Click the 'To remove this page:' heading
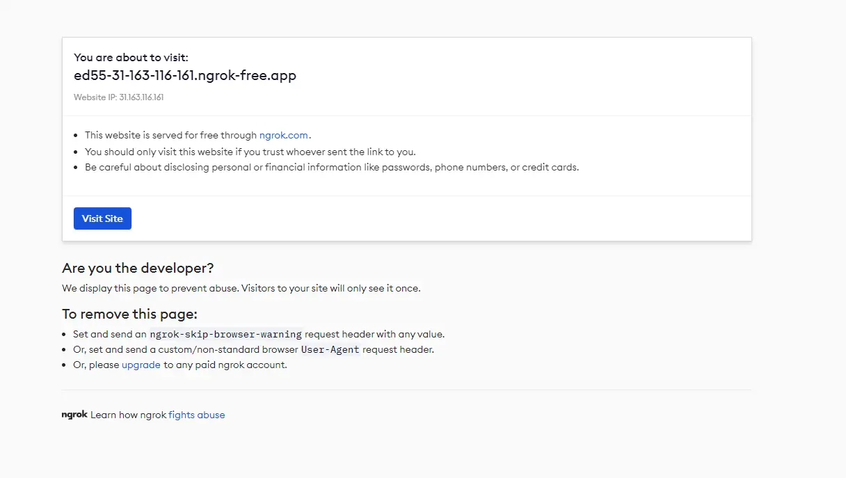Viewport: 846px width, 478px height. coord(129,314)
